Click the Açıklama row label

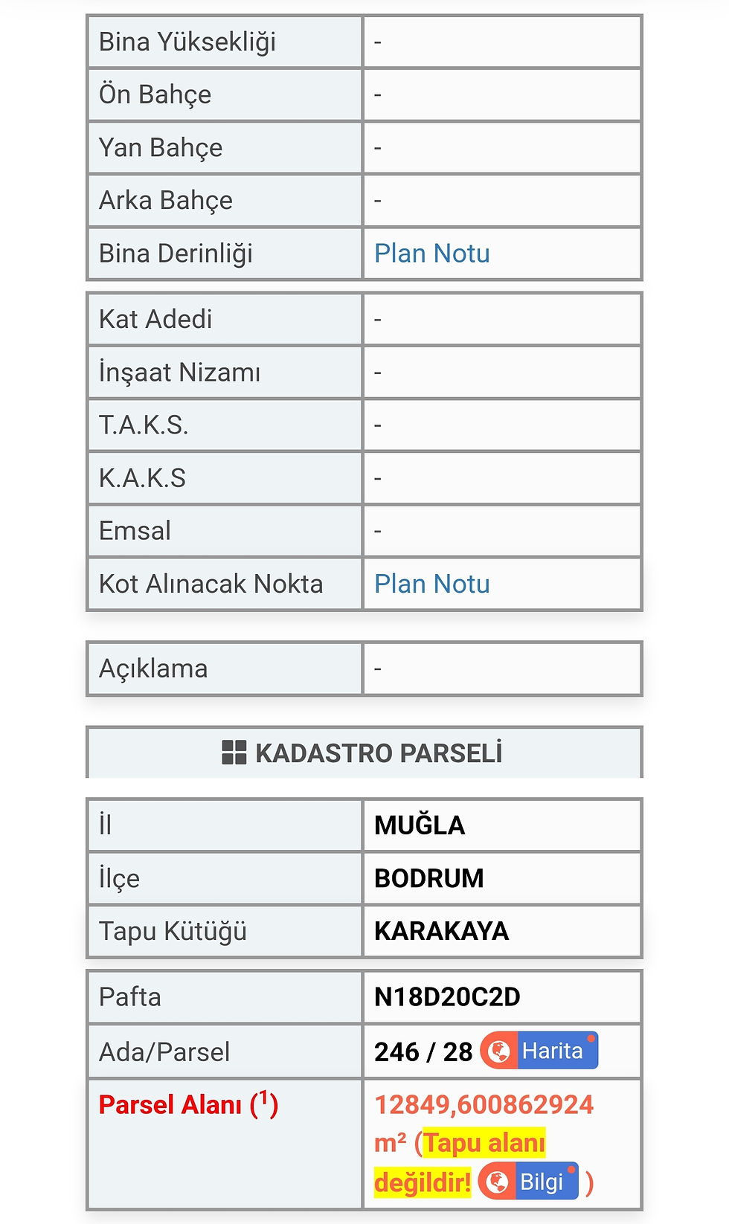click(x=153, y=669)
